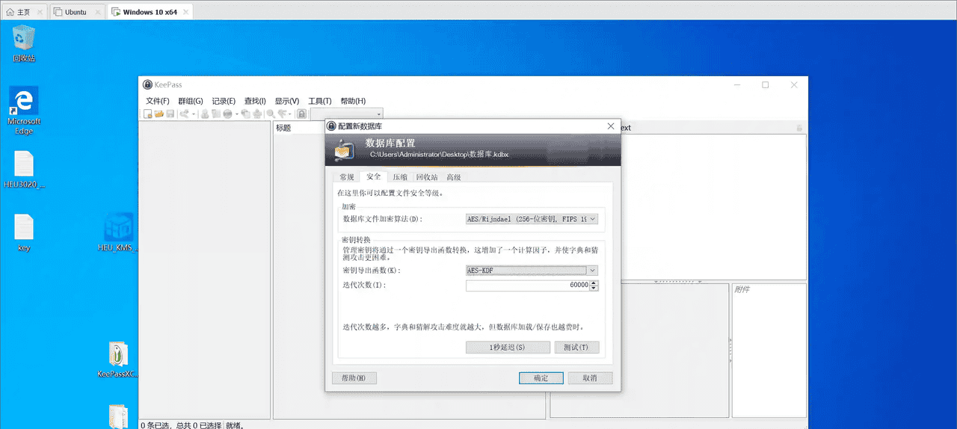The image size is (957, 429).
Task: Click the Perform Auto-Type toolbar icon
Action: click(x=257, y=114)
